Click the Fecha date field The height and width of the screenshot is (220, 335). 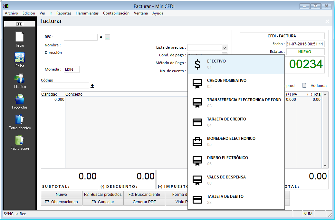(x=305, y=44)
